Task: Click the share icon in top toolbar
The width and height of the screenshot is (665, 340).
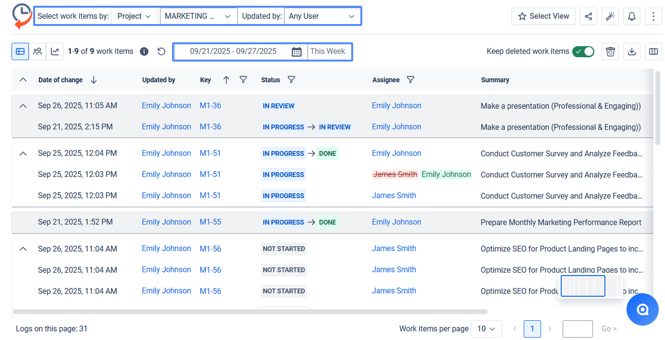Action: pos(589,16)
